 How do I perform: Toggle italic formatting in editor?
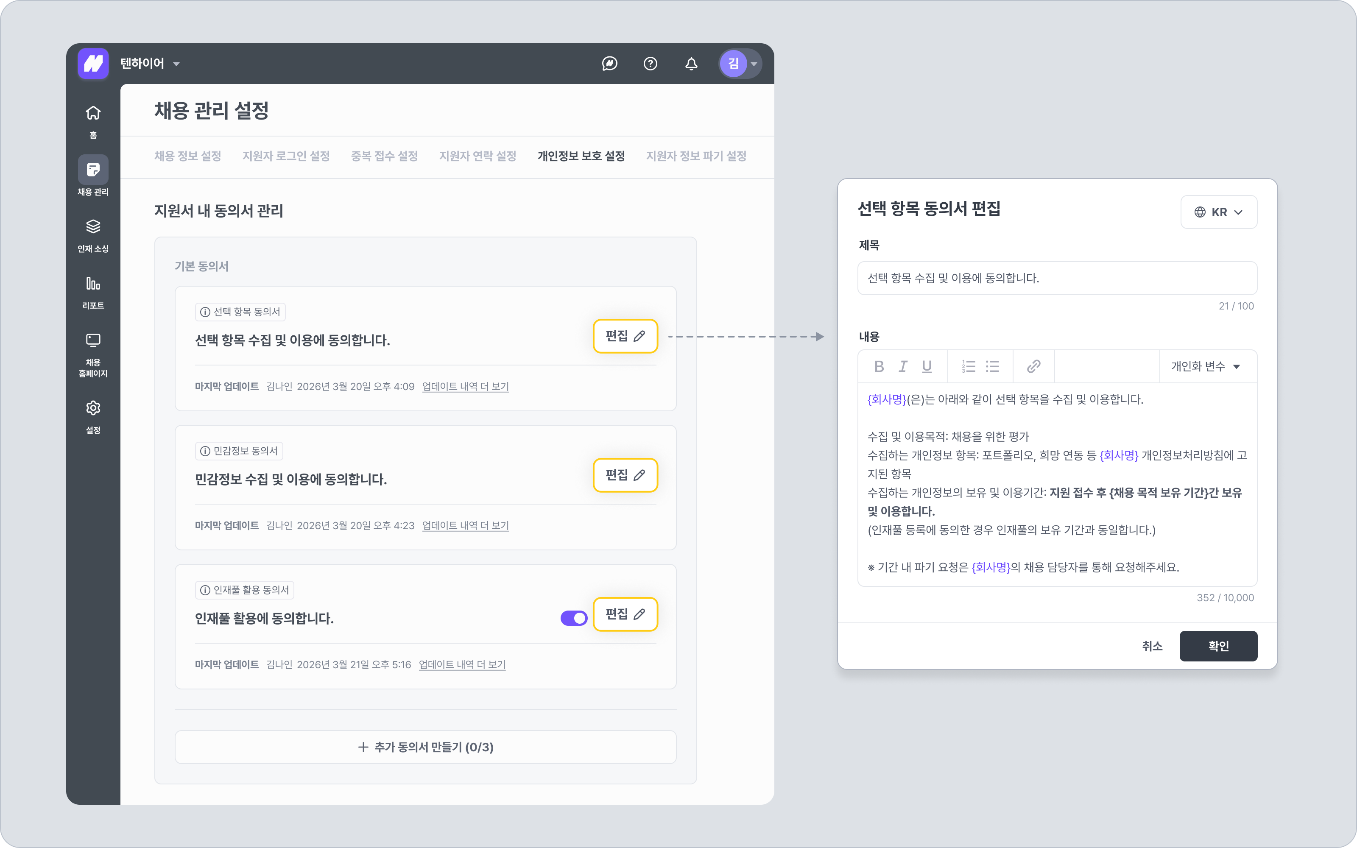tap(903, 366)
